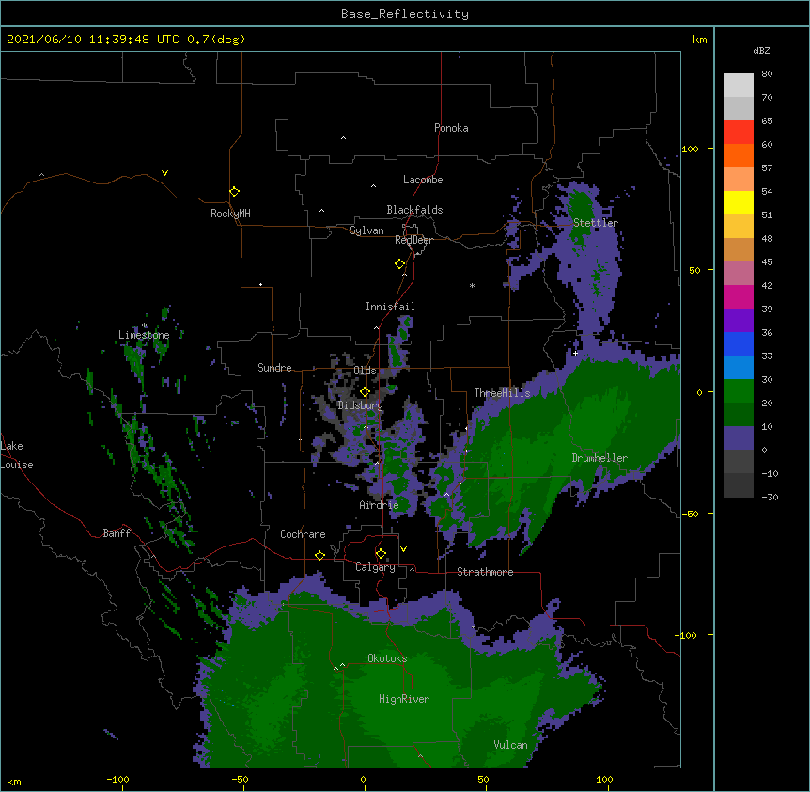Click the white plus marker north of Drumheller
This screenshot has height=792, width=810.
[575, 353]
